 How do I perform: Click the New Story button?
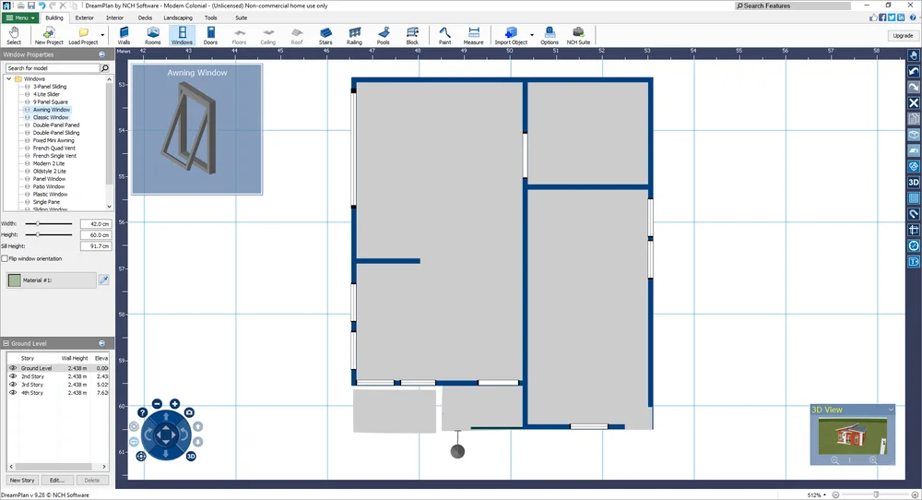pos(22,481)
